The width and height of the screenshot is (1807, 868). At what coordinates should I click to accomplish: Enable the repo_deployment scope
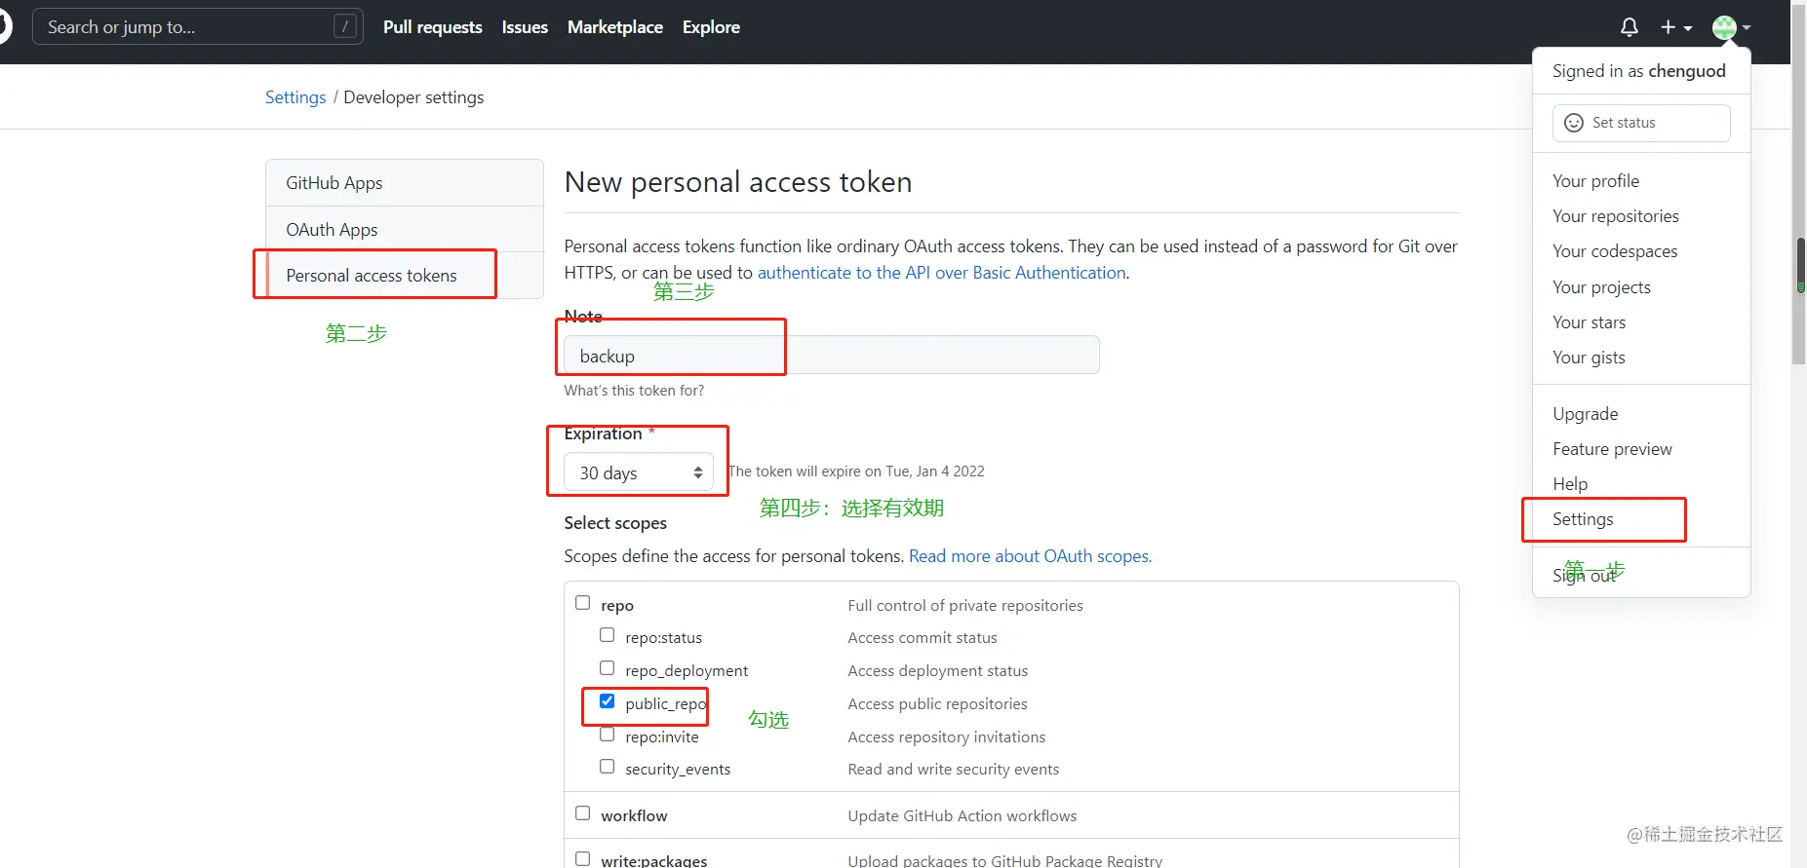coord(608,668)
